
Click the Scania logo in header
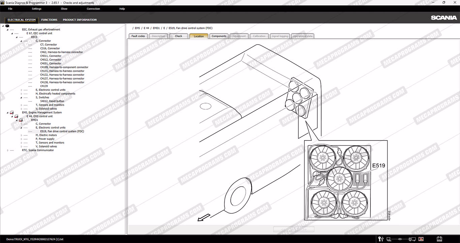[x=444, y=18]
